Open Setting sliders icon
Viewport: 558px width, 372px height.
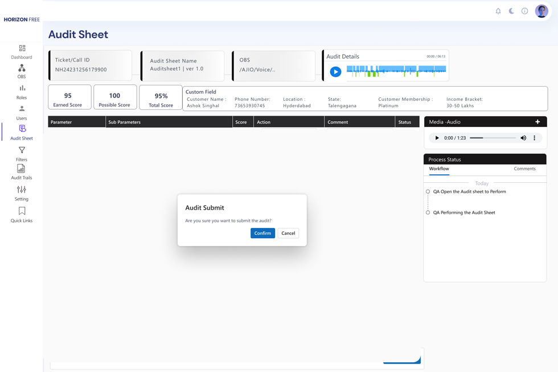pos(22,190)
